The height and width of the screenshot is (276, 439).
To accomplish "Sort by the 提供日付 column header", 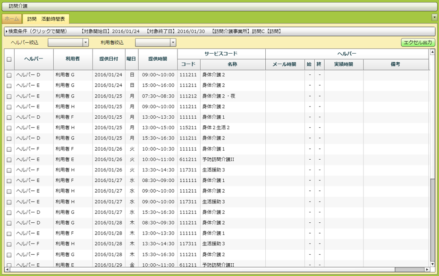I will pyautogui.click(x=109, y=59).
